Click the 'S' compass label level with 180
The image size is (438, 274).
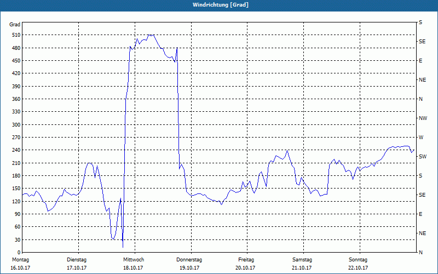pyautogui.click(x=420, y=176)
